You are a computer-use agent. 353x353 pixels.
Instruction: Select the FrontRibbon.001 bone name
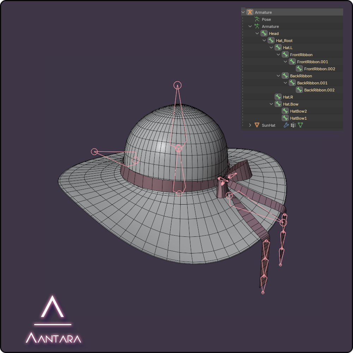pyautogui.click(x=312, y=62)
